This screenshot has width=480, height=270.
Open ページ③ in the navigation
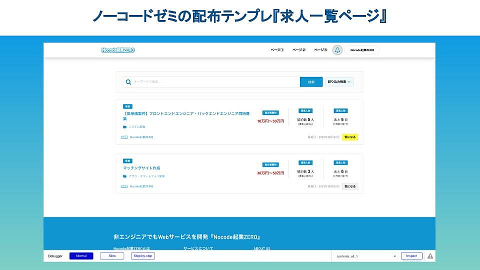(x=320, y=50)
